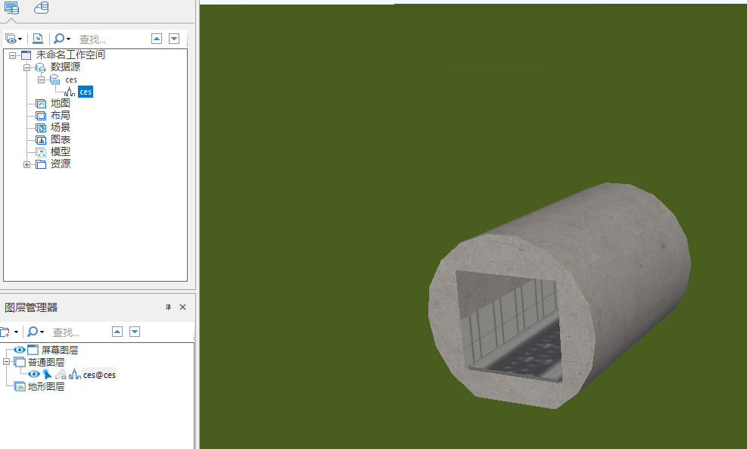Viewport: 747px width, 449px height.
Task: Click the 地图 map icon
Action: 41,104
